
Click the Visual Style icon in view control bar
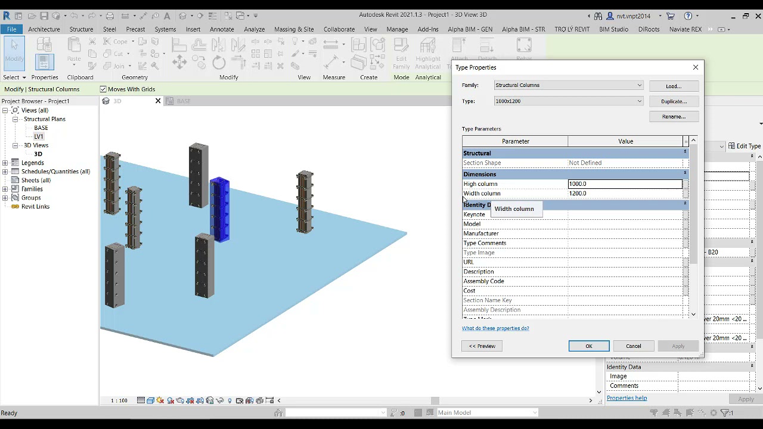(x=151, y=400)
